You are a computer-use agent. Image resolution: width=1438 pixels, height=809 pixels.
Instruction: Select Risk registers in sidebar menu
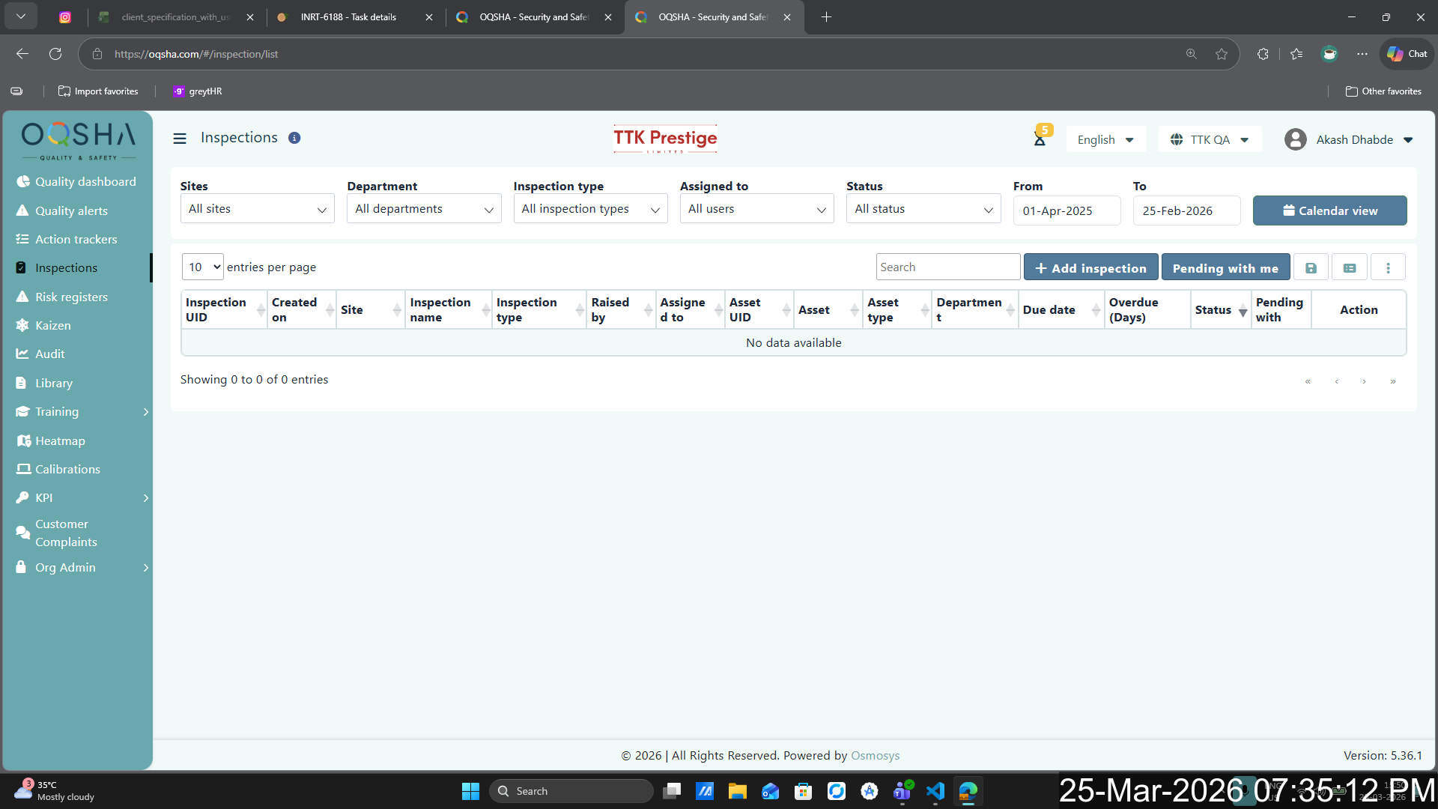click(x=71, y=297)
